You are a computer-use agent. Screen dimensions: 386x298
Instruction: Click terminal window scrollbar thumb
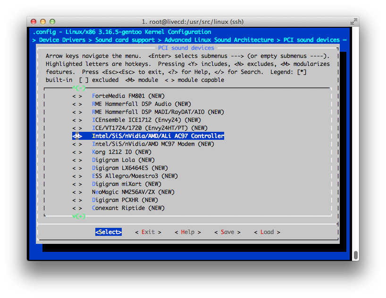point(355,255)
